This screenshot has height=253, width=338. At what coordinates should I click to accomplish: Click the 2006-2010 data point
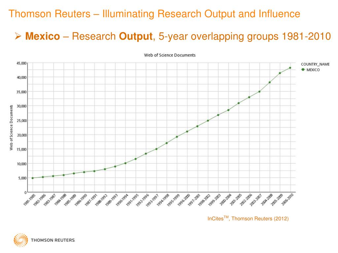click(290, 68)
